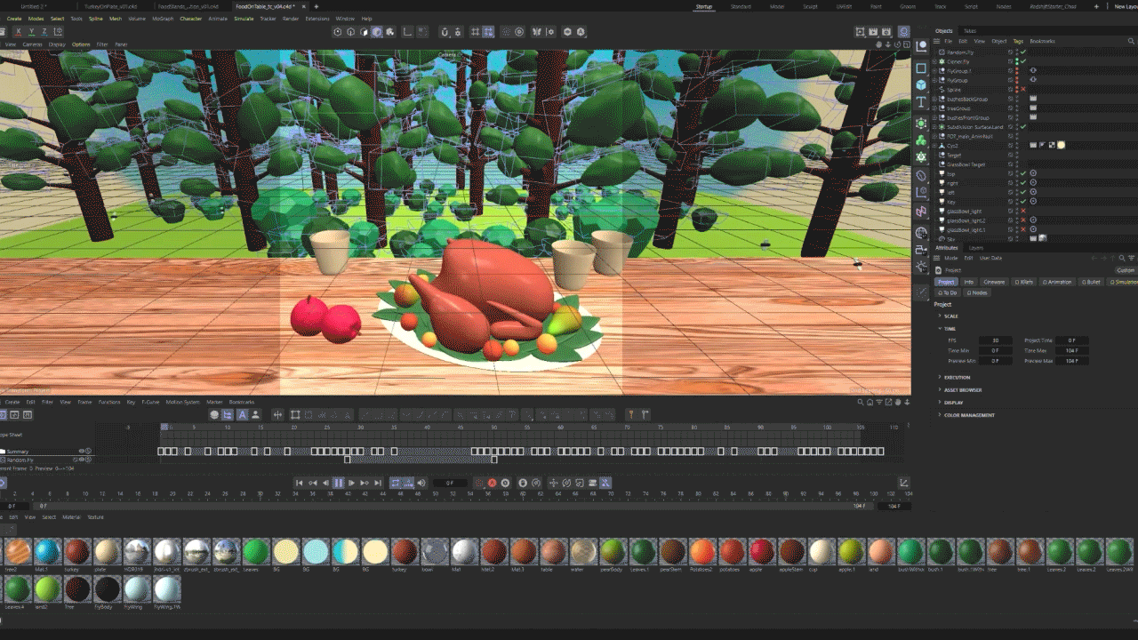Toggle check for the top light object
The width and height of the screenshot is (1138, 640).
(1023, 173)
